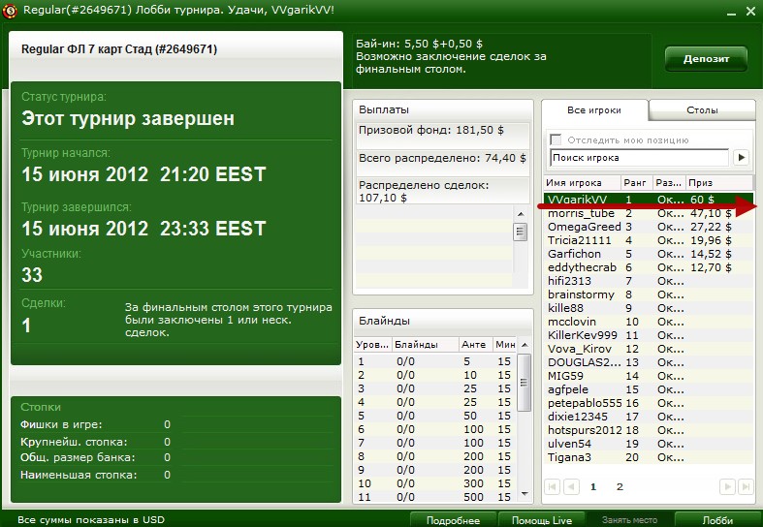Image resolution: width=763 pixels, height=527 pixels.
Task: Click the 'Занять место' button
Action: click(629, 519)
